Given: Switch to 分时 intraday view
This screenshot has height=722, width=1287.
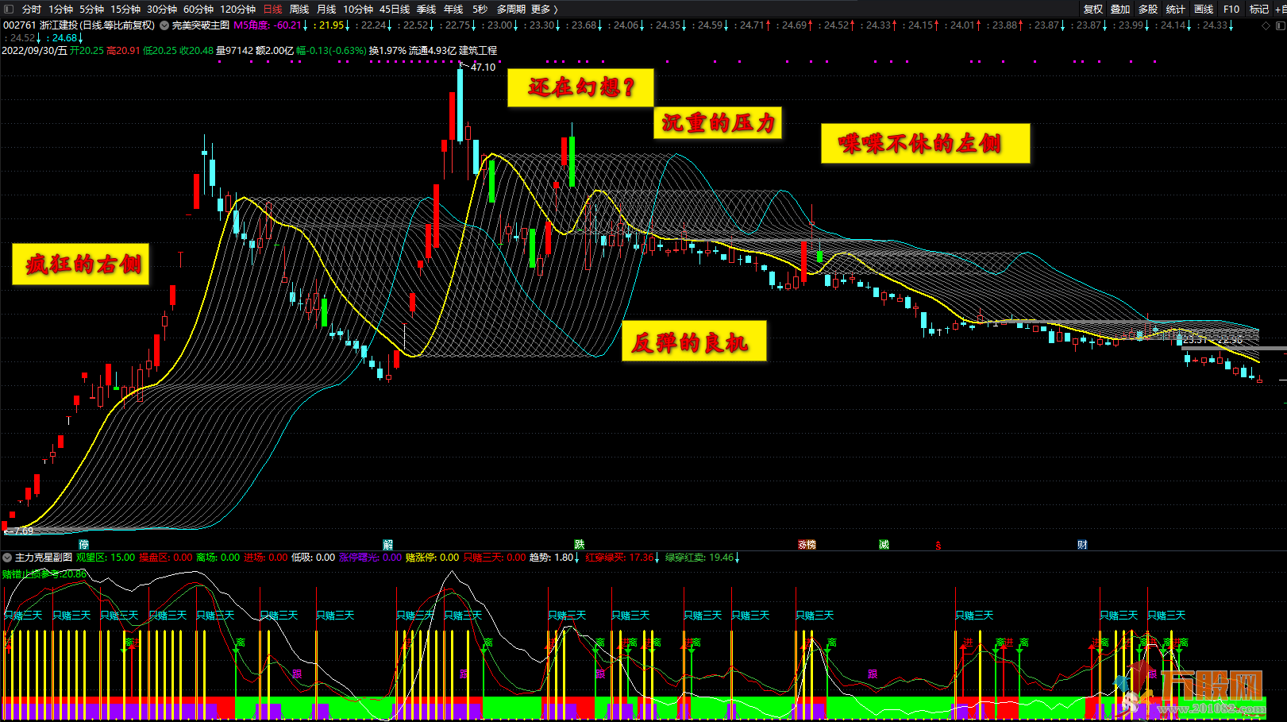Looking at the screenshot, I should pos(32,9).
